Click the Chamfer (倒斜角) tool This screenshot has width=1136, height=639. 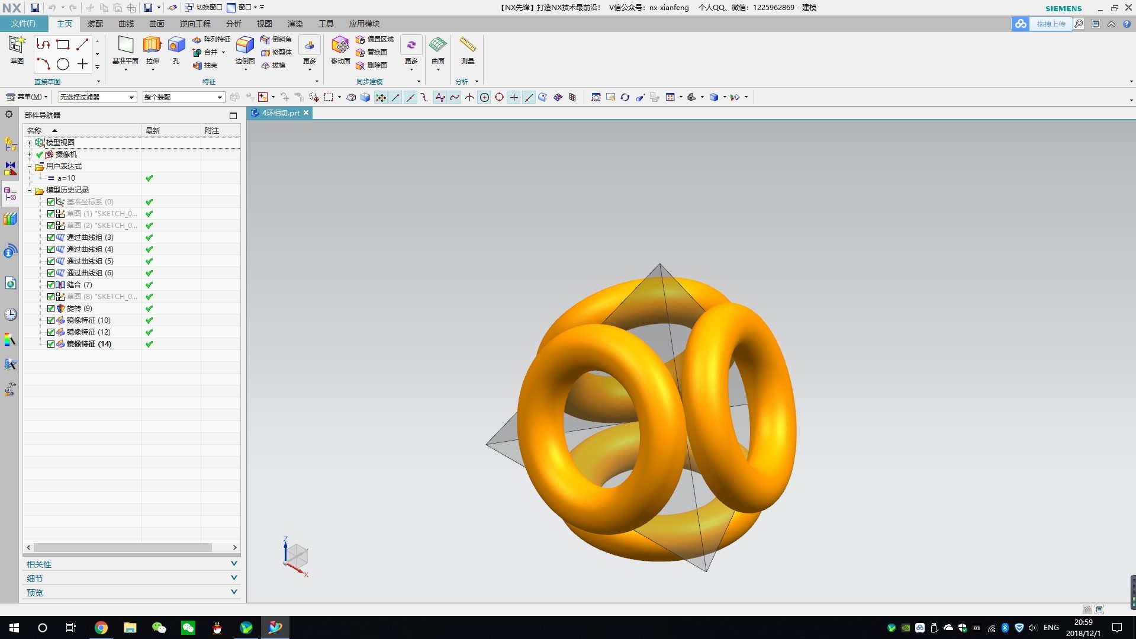[x=276, y=39]
